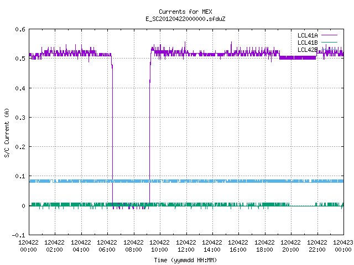This screenshot has height=265, width=354.
Task: Click the x-axis tick label 120423 00:00
Action: (x=343, y=246)
